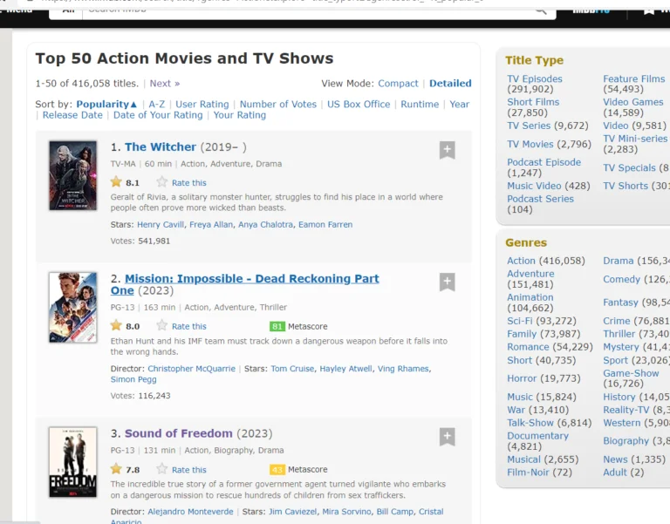This screenshot has width=670, height=524.
Task: Open Anya Chalotra's page
Action: (x=265, y=225)
